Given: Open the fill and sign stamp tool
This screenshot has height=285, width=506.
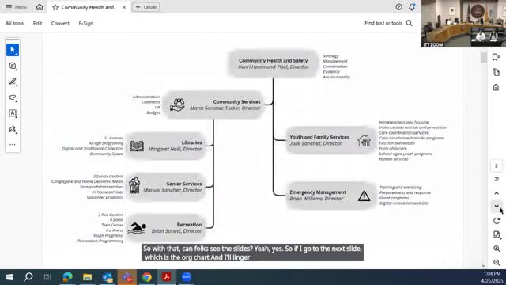Looking at the screenshot, I should click(13, 129).
